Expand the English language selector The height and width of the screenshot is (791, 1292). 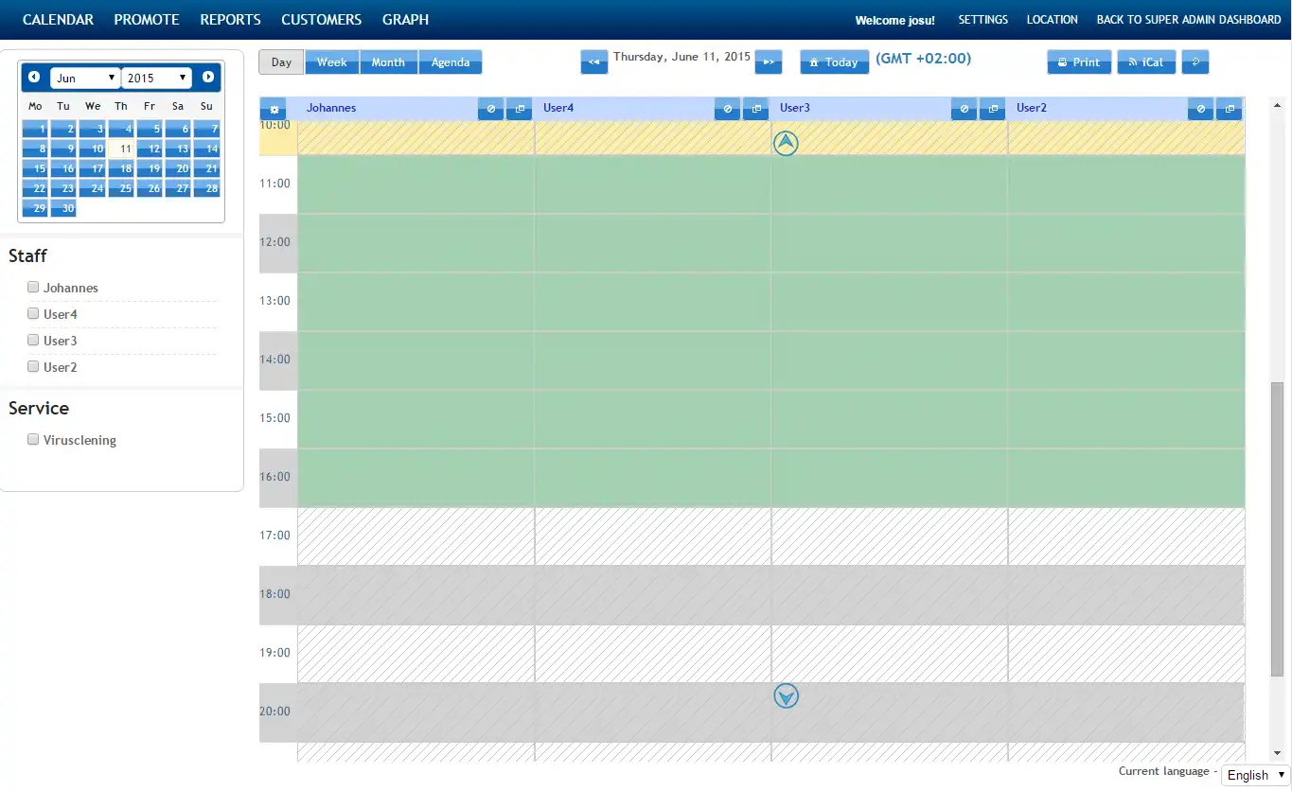1255,775
